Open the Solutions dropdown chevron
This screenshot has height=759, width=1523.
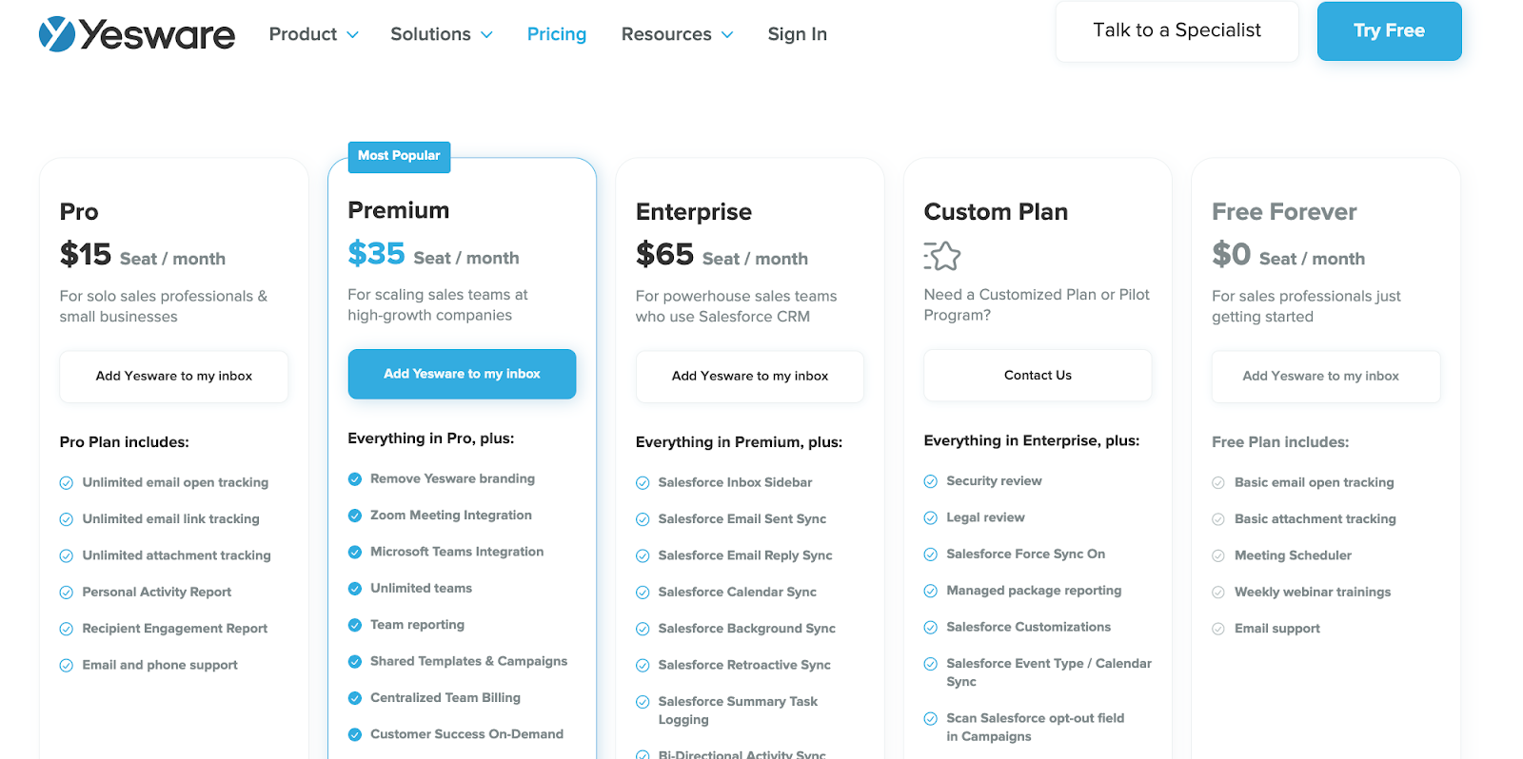[486, 35]
